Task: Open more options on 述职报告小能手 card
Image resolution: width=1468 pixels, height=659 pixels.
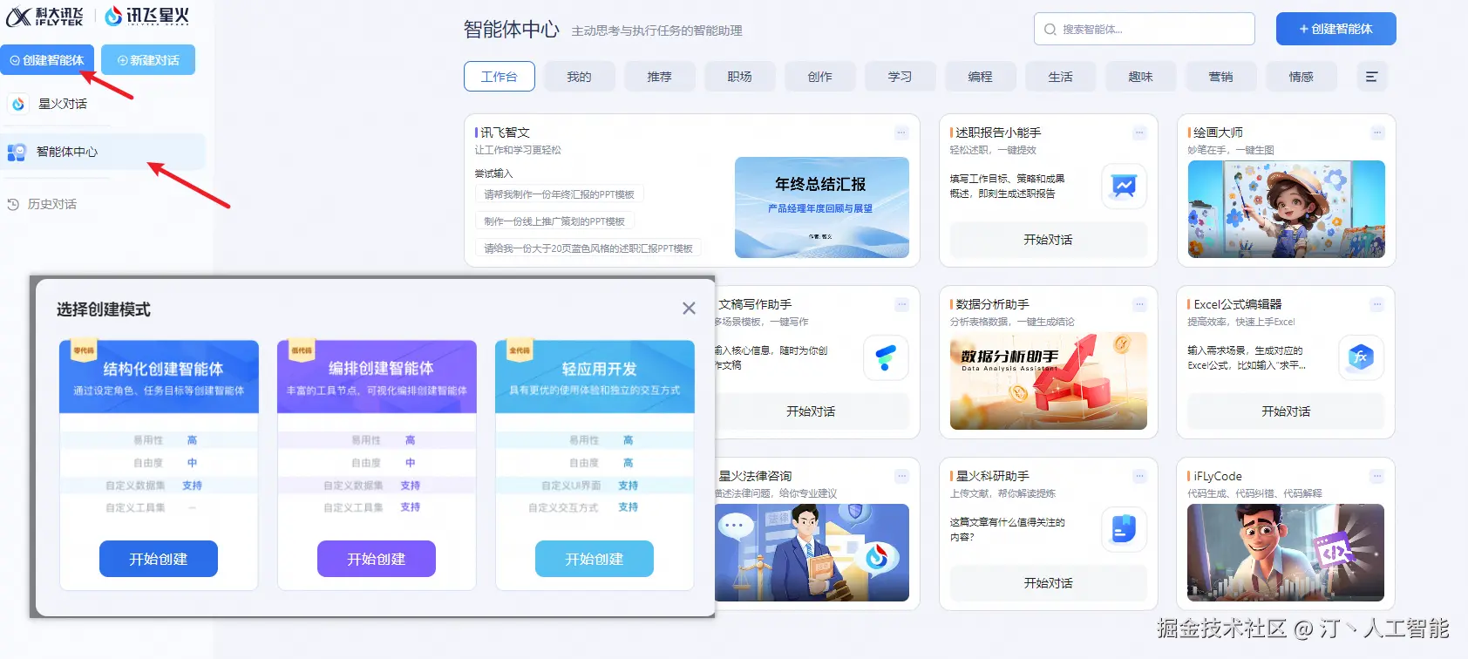Action: [1139, 132]
